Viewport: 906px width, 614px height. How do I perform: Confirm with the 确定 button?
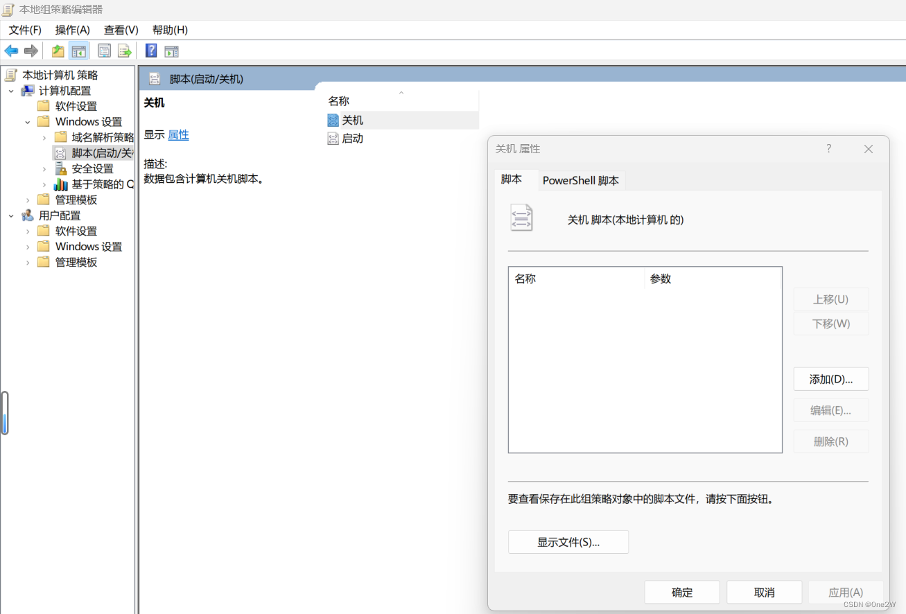(682, 593)
